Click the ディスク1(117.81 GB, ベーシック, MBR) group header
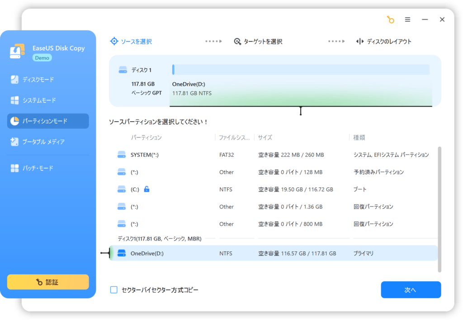 pos(160,239)
